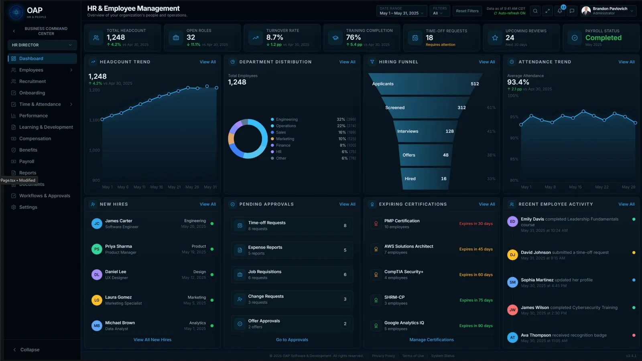Click Engineering legend color dot
The image size is (642, 361).
[x=272, y=120]
